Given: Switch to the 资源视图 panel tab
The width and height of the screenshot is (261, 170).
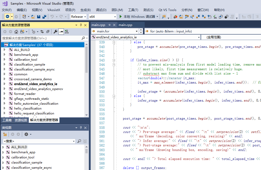Looking at the screenshot, I should pos(21,120).
